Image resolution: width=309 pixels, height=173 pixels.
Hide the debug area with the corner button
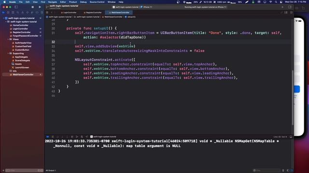coord(291,136)
